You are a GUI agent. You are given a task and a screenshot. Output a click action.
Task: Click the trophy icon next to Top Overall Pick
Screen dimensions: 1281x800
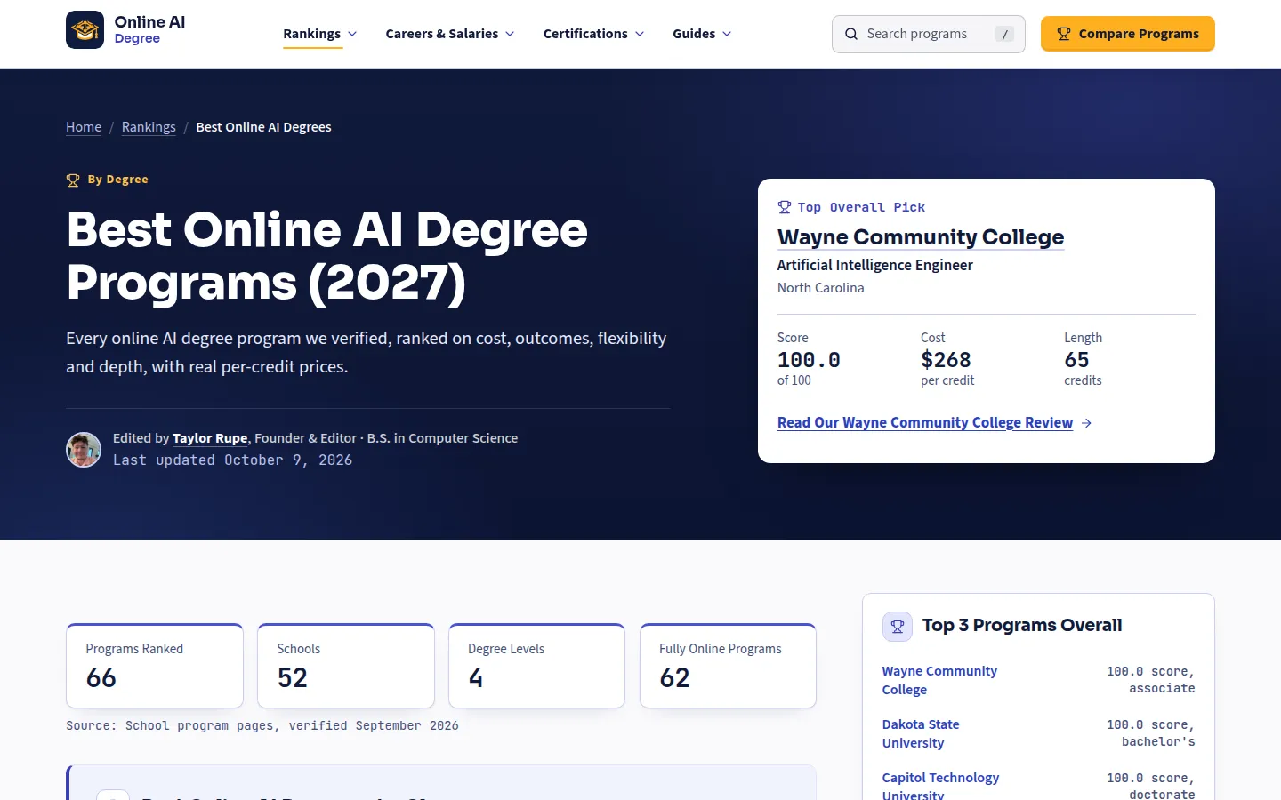pos(784,207)
